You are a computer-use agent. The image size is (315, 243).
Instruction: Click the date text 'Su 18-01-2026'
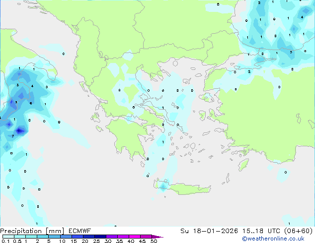click(x=209, y=231)
